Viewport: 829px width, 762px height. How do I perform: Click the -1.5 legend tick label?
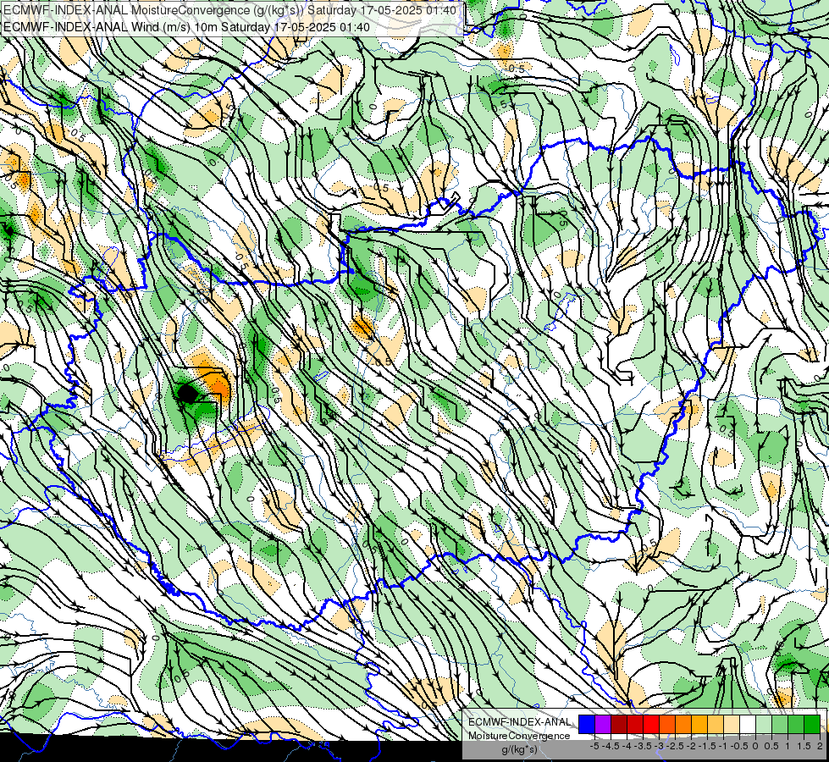coord(707,746)
